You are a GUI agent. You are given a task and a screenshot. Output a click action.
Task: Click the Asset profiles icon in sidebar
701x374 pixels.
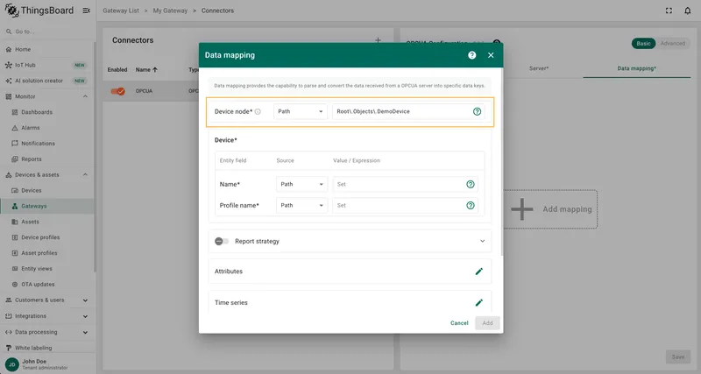[x=15, y=253]
